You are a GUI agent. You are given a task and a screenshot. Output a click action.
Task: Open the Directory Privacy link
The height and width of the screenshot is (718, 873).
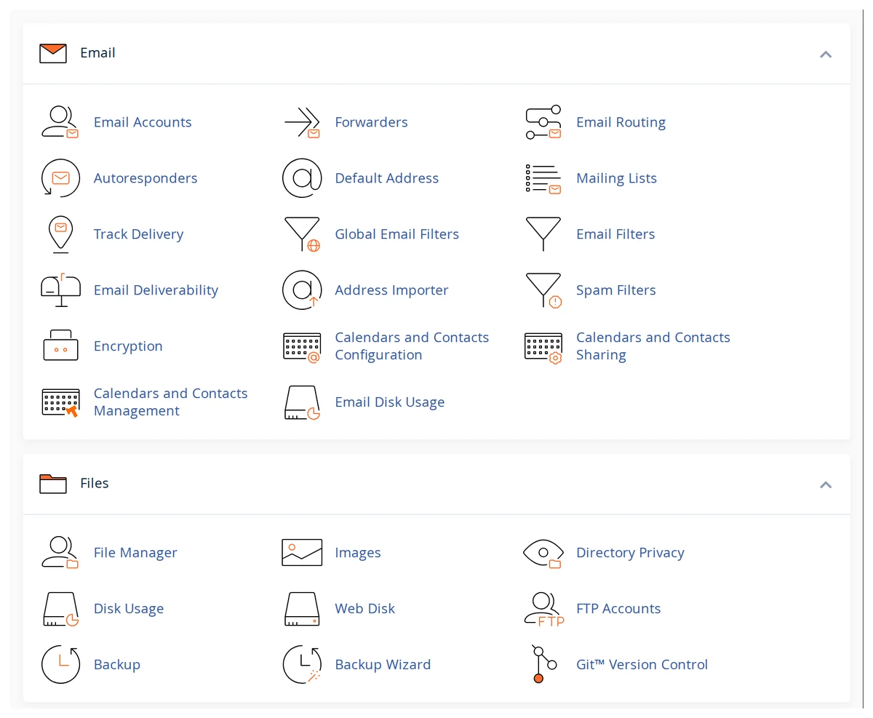630,553
